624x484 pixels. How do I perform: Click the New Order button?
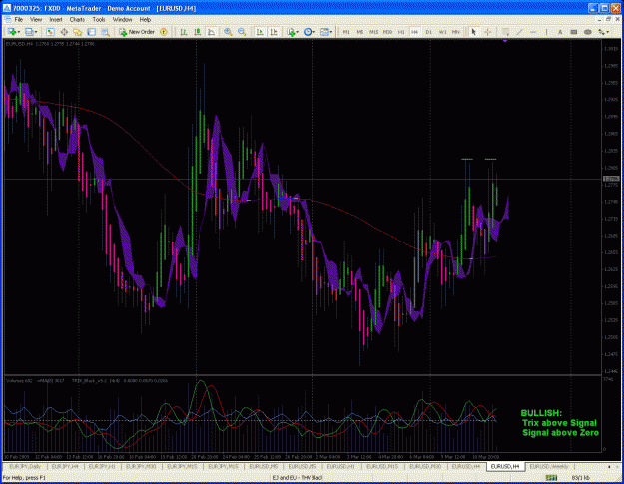(137, 32)
